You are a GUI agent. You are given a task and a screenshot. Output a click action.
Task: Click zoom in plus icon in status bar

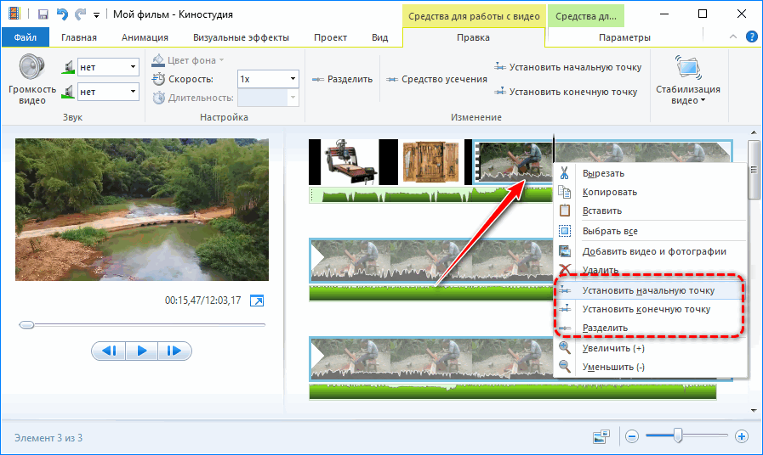[x=742, y=436]
